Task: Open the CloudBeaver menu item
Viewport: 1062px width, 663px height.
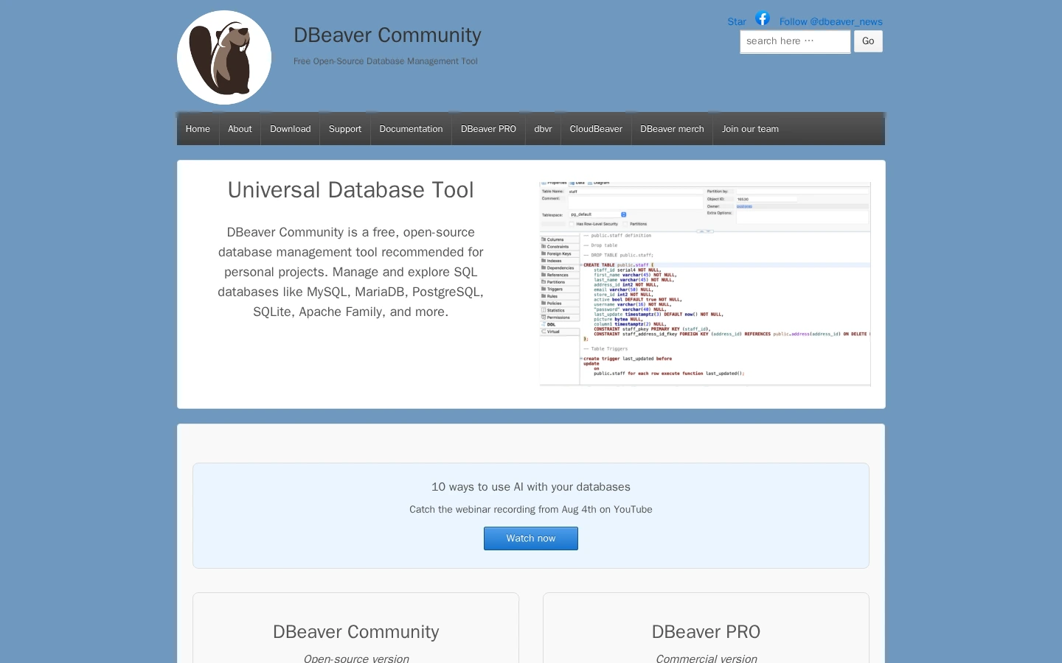Action: (x=596, y=129)
